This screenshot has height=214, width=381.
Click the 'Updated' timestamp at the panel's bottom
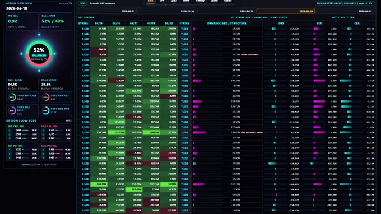pyautogui.click(x=39, y=165)
